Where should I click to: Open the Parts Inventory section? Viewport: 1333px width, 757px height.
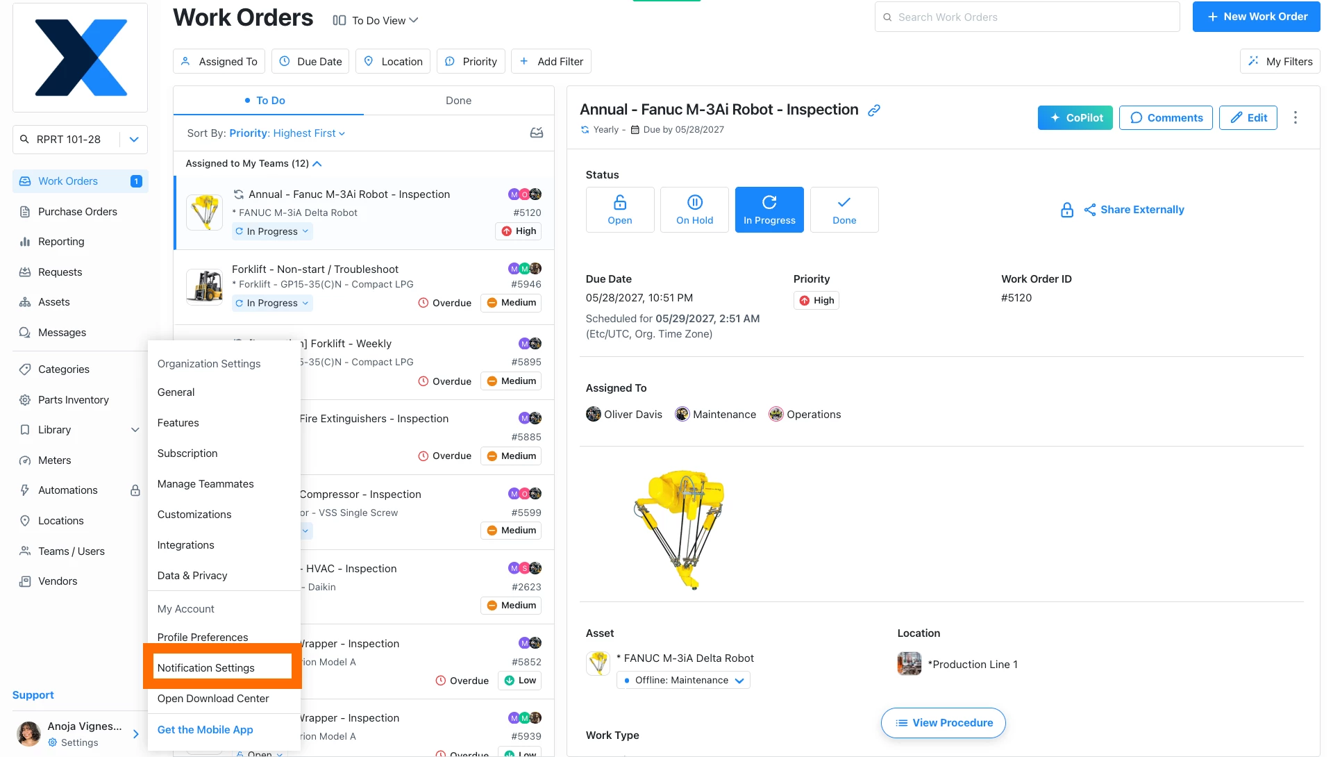click(73, 400)
